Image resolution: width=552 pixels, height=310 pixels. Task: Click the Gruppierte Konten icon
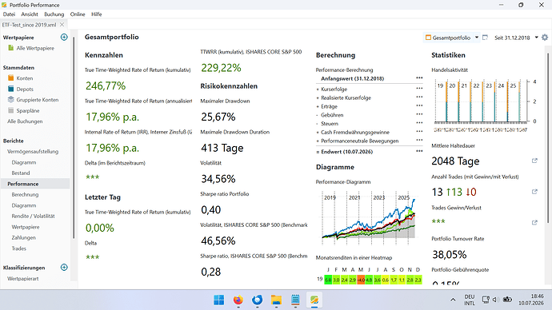11,99
